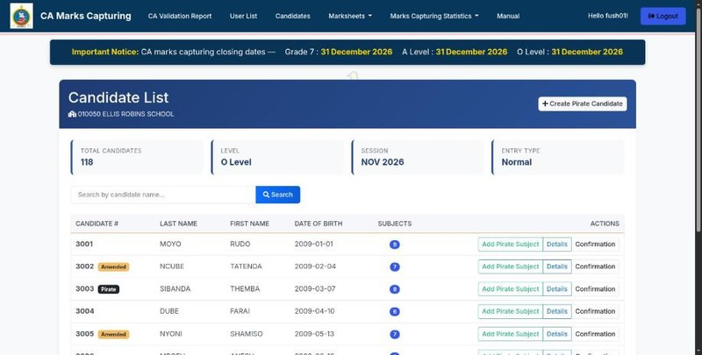
Task: Open Confirmation for candidate 3004
Action: (x=595, y=311)
